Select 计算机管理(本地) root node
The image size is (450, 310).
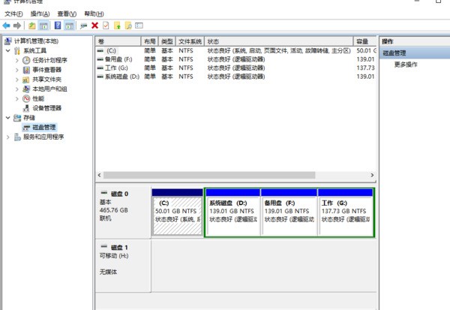tap(36, 41)
